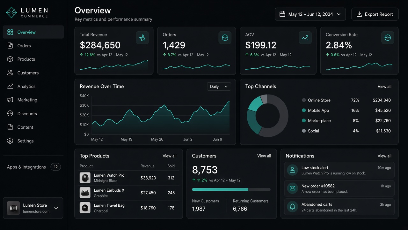Click the calendar icon in date range picker
This screenshot has height=230, width=408.
point(282,14)
